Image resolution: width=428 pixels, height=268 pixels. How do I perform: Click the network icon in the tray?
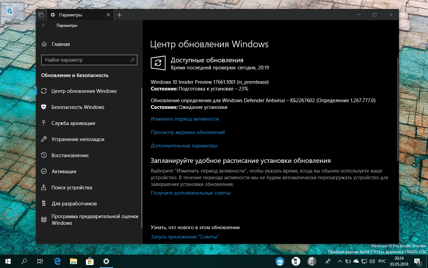[x=364, y=261]
